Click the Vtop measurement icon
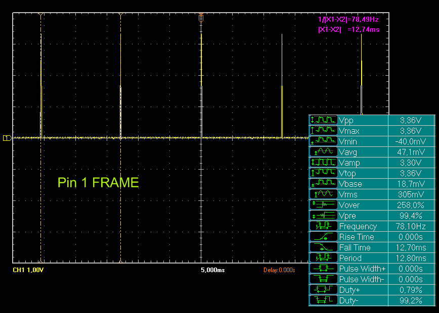The image size is (439, 313). click(323, 173)
